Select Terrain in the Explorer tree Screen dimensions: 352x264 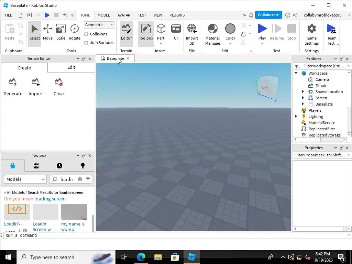pyautogui.click(x=321, y=86)
